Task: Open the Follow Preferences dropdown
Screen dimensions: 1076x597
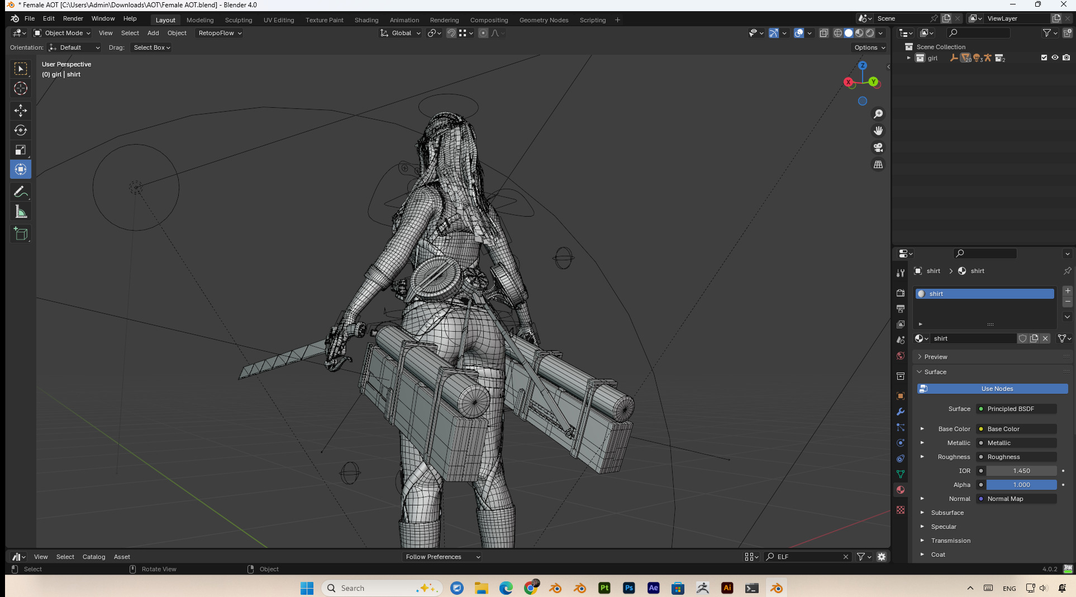Action: tap(442, 557)
